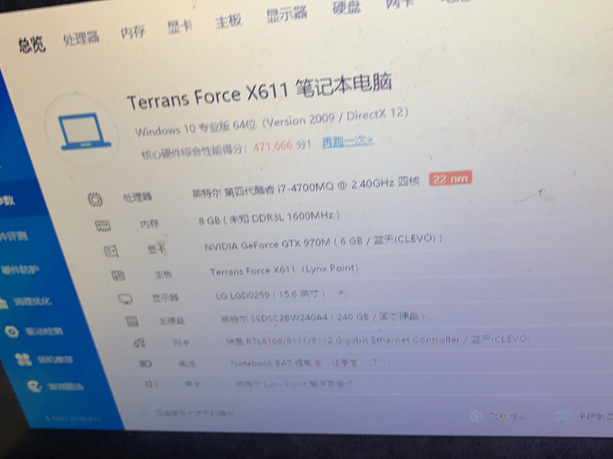Click the memory icon in the 内存 row
The height and width of the screenshot is (459, 613).
(x=104, y=226)
